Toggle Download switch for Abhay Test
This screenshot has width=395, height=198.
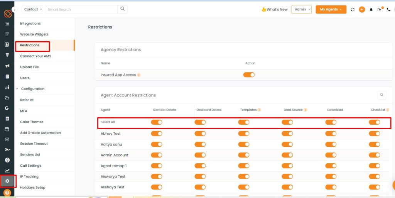(x=331, y=134)
